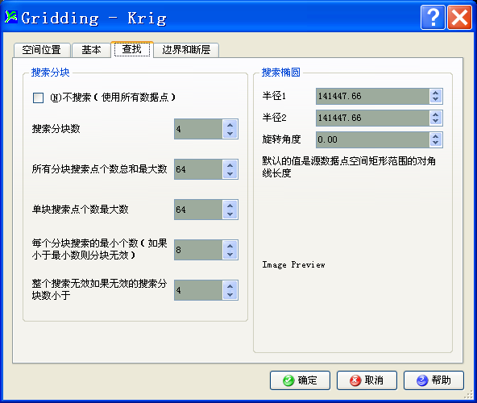Cancel using the red 取消 button
The height and width of the screenshot is (403, 477).
367,380
